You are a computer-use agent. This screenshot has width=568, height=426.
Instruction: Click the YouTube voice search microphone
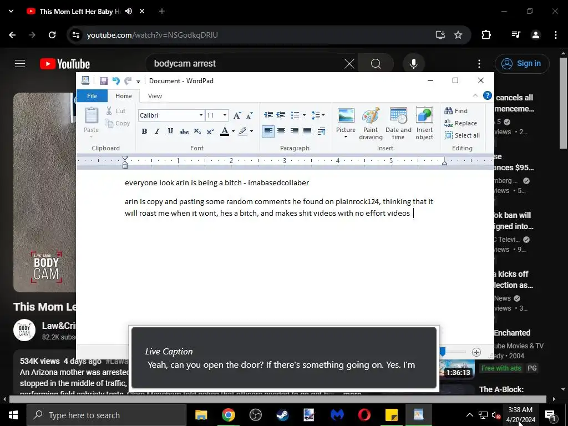point(414,64)
